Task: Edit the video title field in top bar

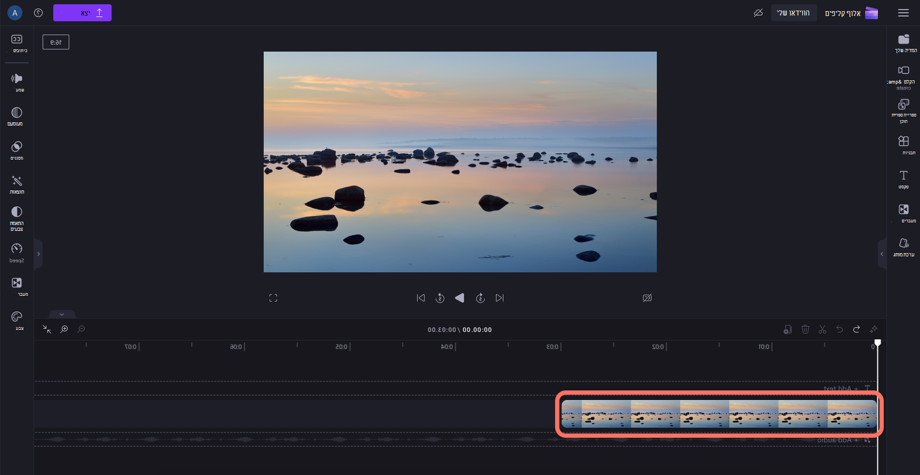Action: coord(794,13)
